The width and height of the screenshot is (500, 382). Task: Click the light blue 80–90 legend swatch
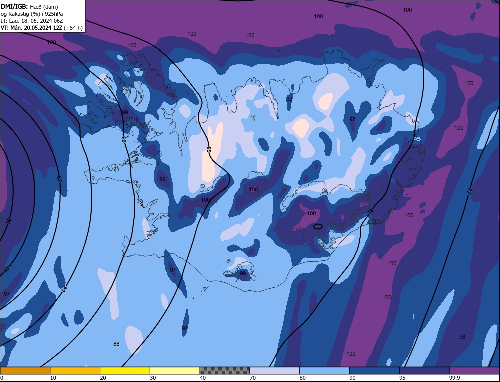pos(324,371)
